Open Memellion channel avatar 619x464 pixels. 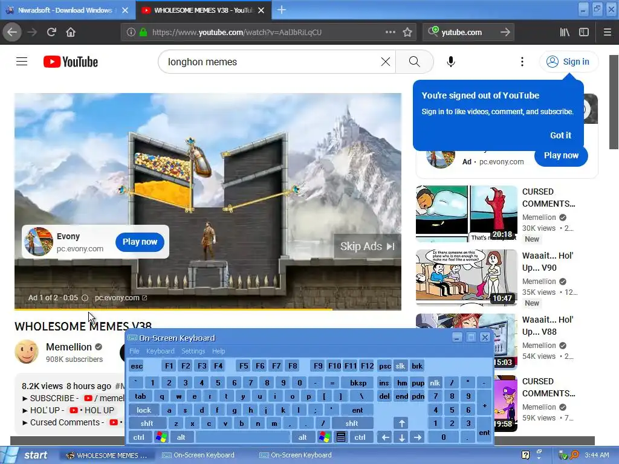pyautogui.click(x=27, y=352)
